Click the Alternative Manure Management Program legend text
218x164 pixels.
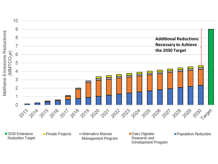tap(100, 136)
